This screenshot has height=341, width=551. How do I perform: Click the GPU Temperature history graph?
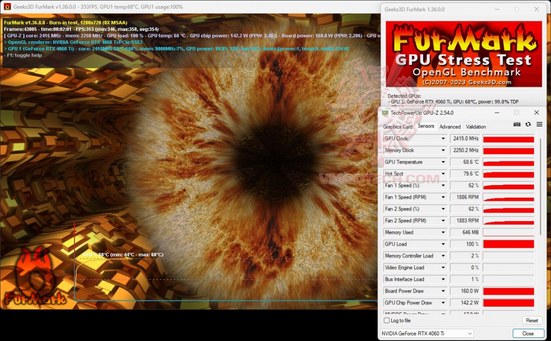click(509, 162)
